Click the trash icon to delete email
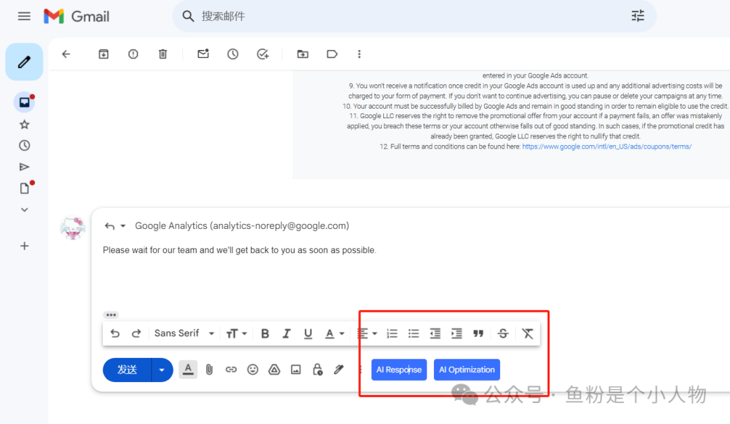Image resolution: width=730 pixels, height=424 pixels. (x=163, y=54)
